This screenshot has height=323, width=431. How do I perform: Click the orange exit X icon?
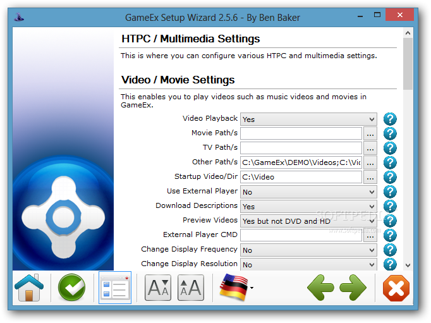tap(396, 288)
